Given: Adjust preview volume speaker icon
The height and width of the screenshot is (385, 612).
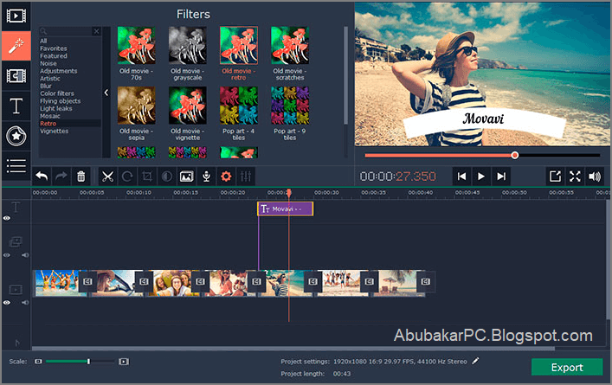Looking at the screenshot, I should [595, 176].
